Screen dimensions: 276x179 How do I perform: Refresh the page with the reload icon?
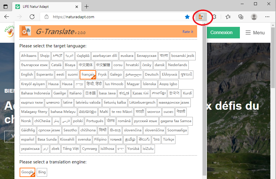32,17
